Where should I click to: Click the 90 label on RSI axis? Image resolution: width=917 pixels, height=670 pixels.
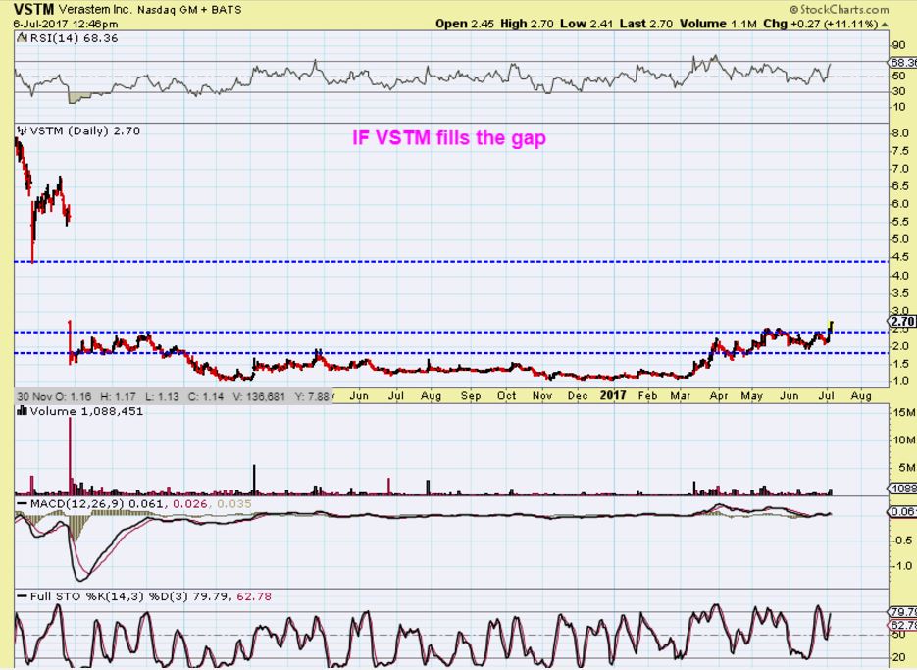coord(899,45)
